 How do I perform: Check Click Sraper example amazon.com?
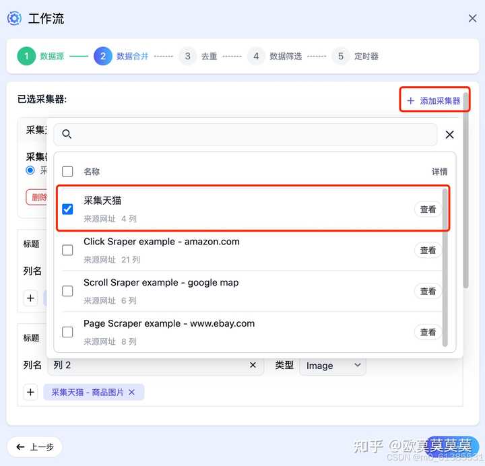point(67,250)
